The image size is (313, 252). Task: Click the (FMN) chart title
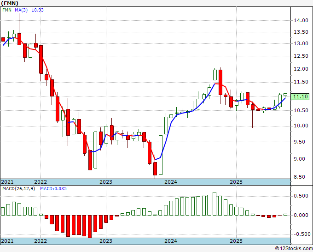[10, 3]
